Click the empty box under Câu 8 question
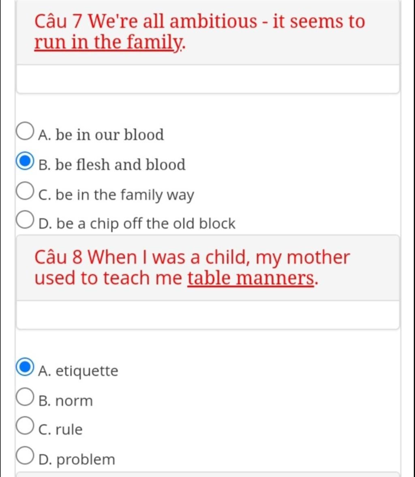This screenshot has width=415, height=477. click(208, 315)
